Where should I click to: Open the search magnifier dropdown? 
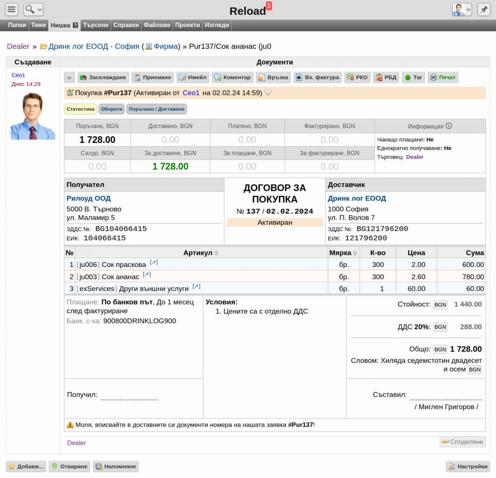33,9
